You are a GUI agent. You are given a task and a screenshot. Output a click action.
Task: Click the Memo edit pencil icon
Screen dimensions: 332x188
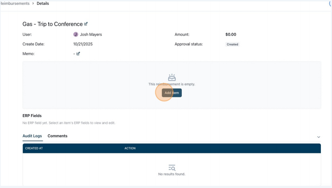click(x=78, y=54)
